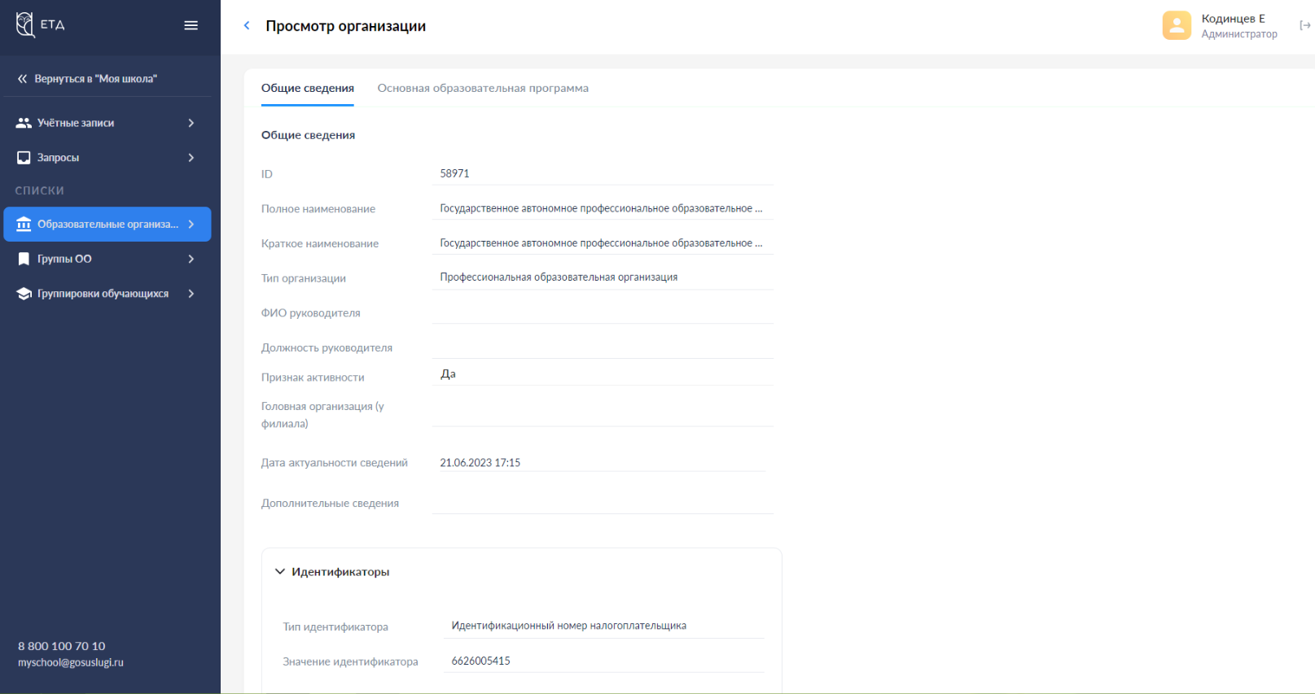
Task: Expand Группировки обучающихся with its chevron
Action: coord(191,294)
